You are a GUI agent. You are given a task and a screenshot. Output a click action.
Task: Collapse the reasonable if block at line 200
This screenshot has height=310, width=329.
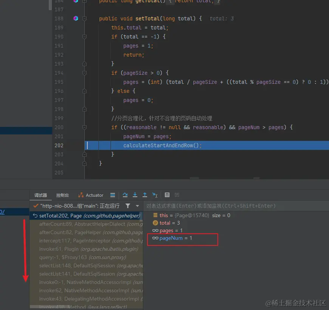85,127
